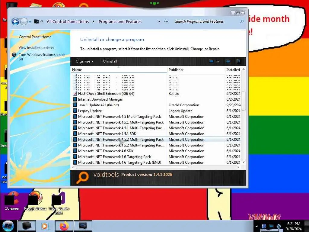Click the Java 8 Update 421 row icon
Viewport: 309px width, 232px height.
click(75, 105)
